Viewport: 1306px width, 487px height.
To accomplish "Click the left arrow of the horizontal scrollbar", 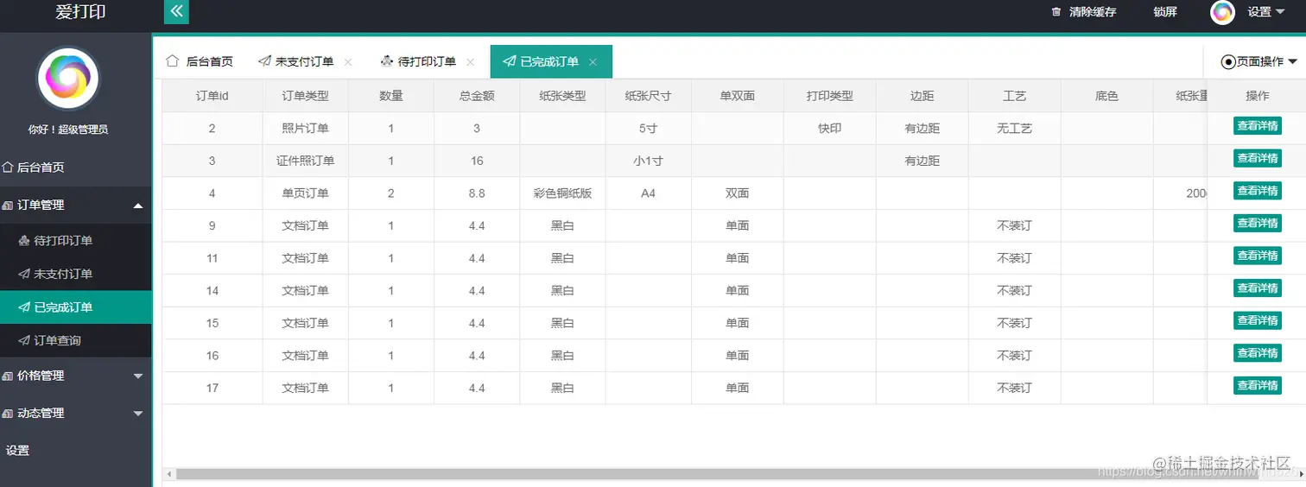I will click(169, 474).
